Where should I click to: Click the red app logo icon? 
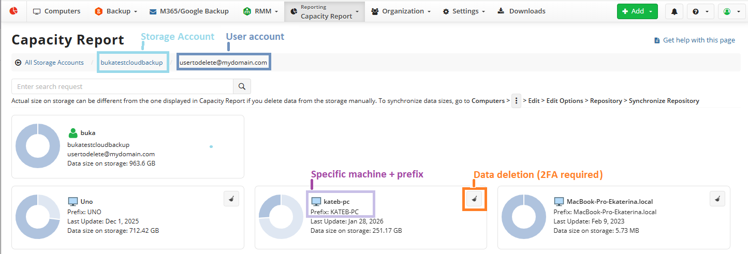click(x=13, y=11)
